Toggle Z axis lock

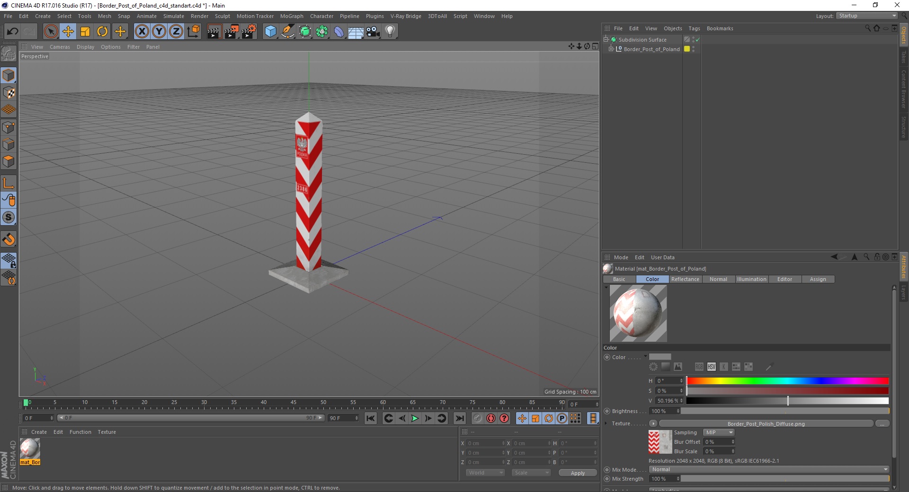tap(176, 32)
